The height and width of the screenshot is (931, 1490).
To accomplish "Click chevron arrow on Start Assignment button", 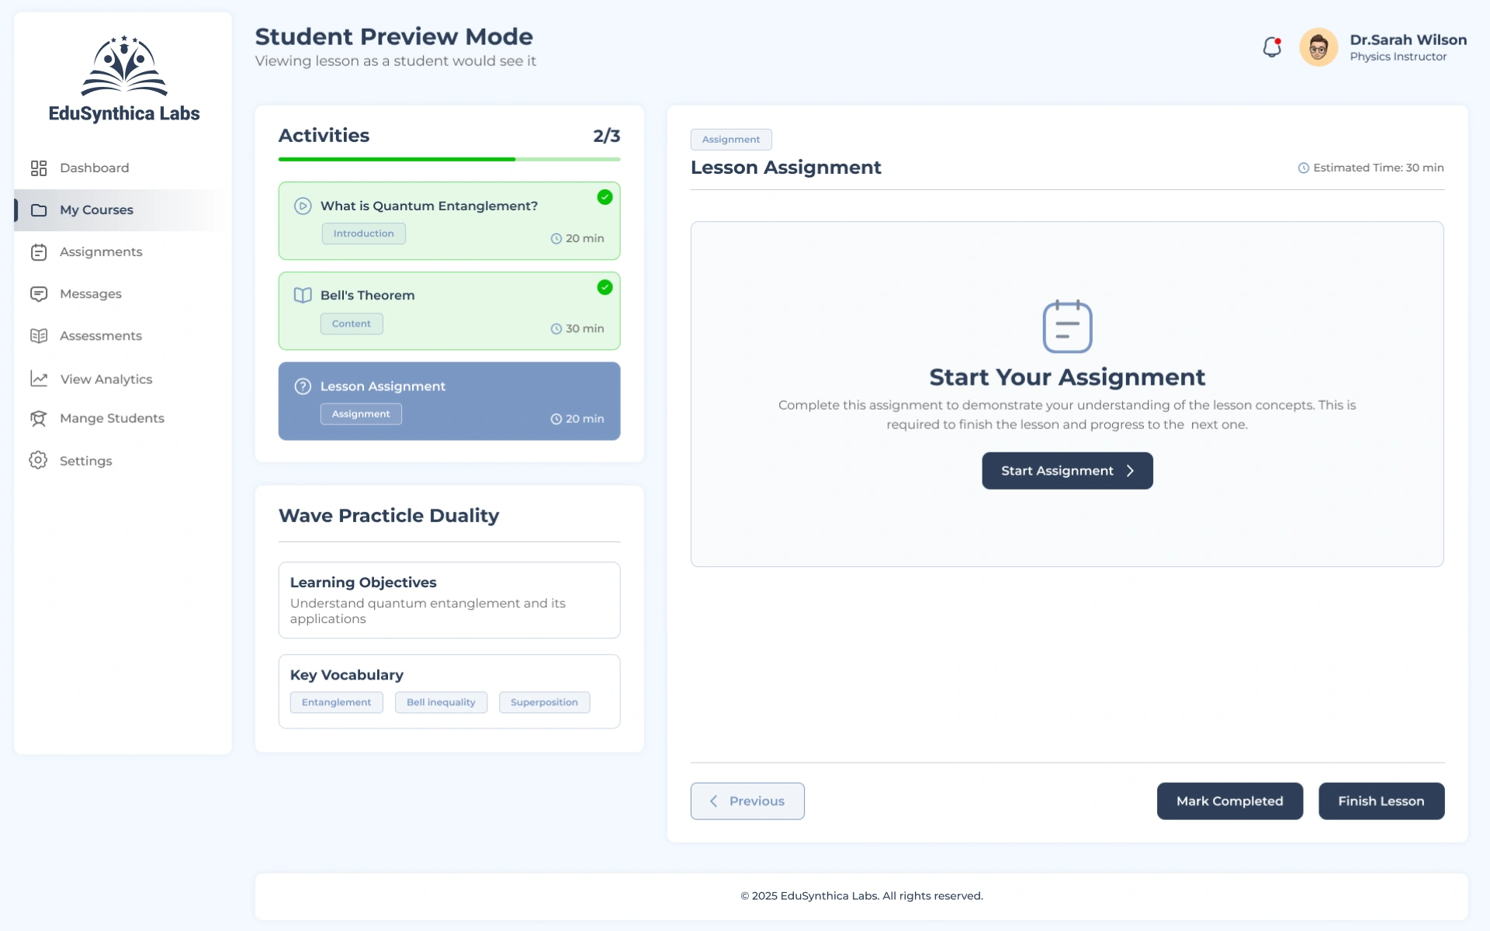I will pyautogui.click(x=1130, y=471).
